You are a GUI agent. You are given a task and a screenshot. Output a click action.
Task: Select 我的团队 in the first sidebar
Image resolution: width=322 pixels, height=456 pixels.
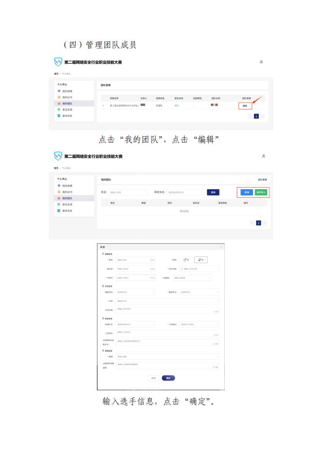(x=67, y=104)
